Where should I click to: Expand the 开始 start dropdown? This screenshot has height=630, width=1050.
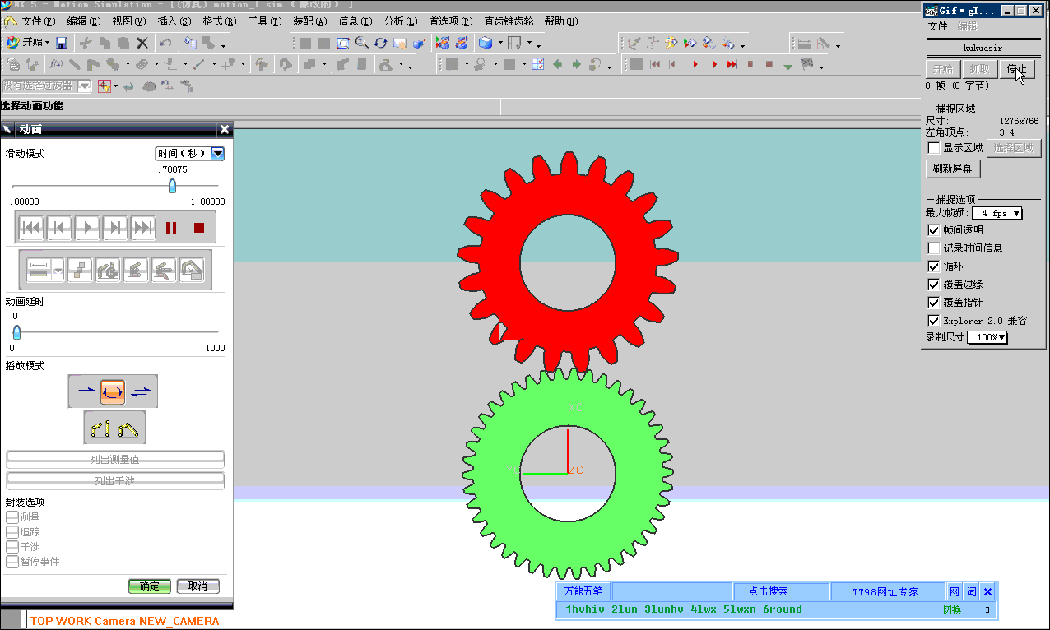point(47,43)
